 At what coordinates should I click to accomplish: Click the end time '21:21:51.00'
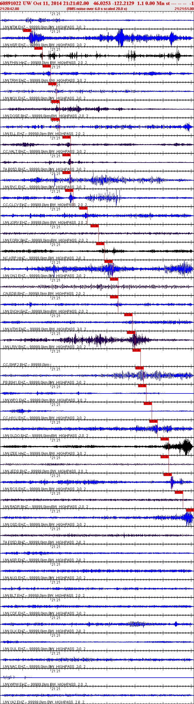pos(184,9)
